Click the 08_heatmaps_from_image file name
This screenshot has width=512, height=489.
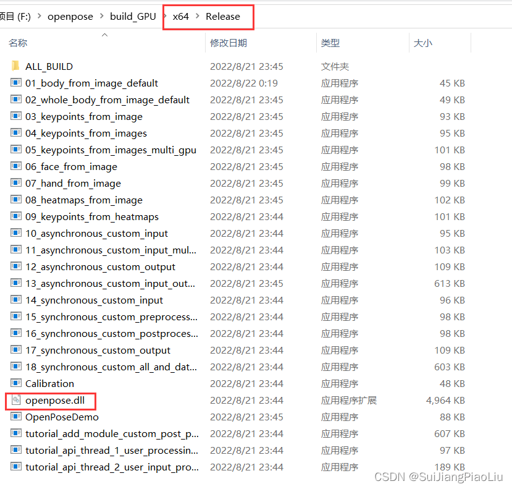click(x=84, y=200)
